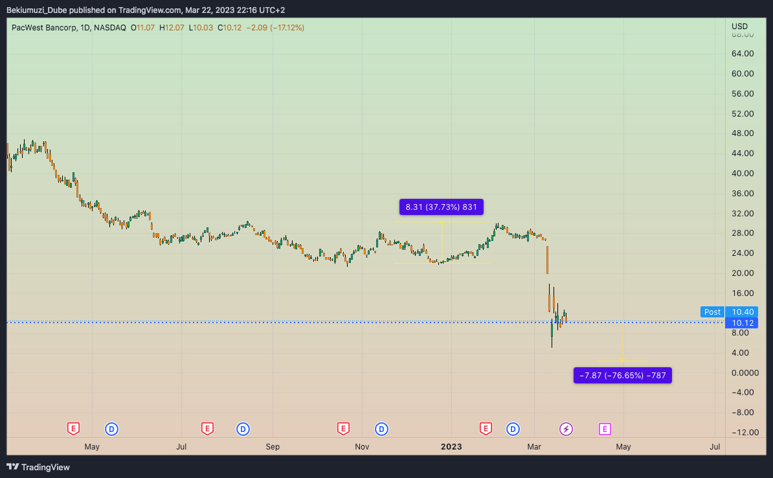Click the 0.0000 price axis label

point(745,372)
